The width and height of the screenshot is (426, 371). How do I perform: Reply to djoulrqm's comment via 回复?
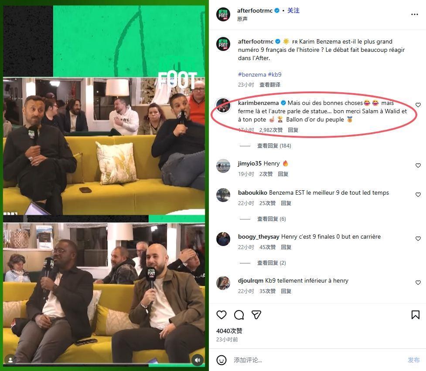click(x=286, y=291)
